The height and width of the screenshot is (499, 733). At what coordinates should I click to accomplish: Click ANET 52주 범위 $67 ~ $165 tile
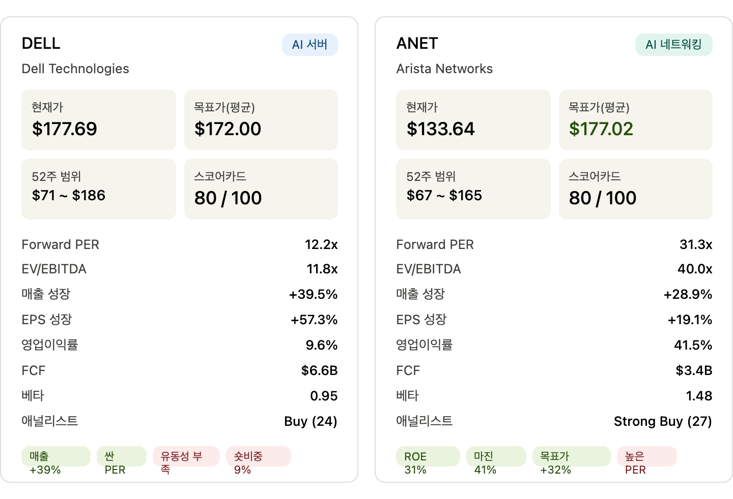click(x=473, y=189)
